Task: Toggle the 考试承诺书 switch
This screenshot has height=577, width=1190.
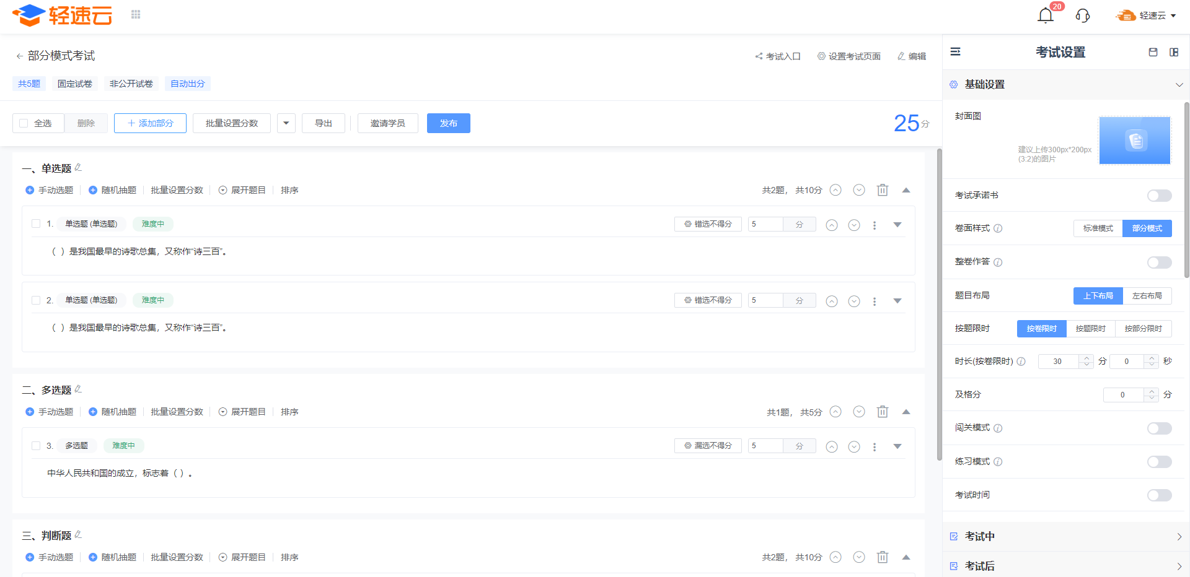Action: [1159, 196]
